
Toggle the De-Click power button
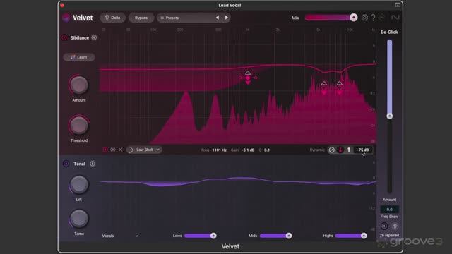pos(384,226)
